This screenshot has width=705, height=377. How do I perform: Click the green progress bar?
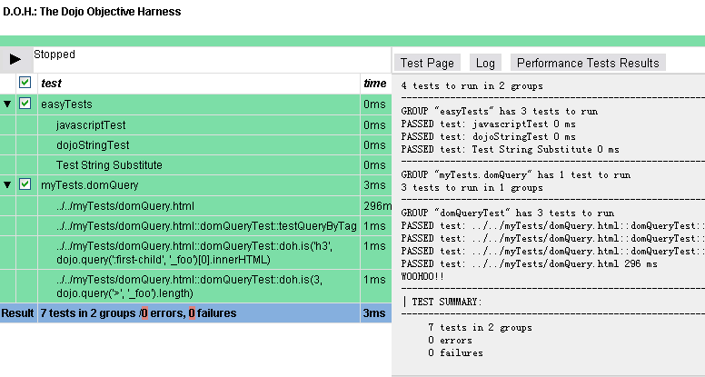coord(352,41)
